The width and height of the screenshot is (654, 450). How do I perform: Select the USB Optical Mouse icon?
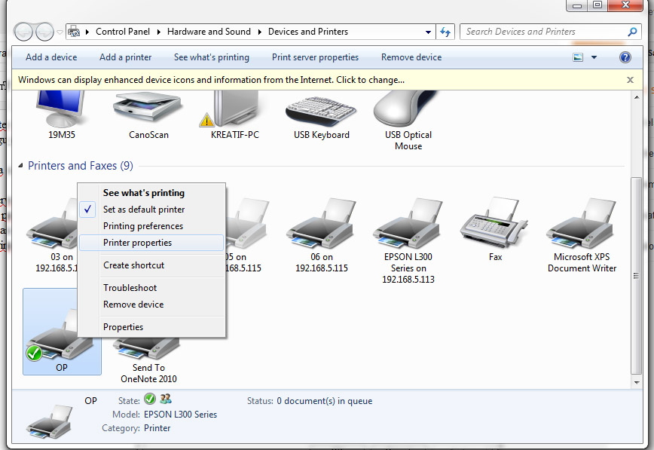pyautogui.click(x=408, y=113)
